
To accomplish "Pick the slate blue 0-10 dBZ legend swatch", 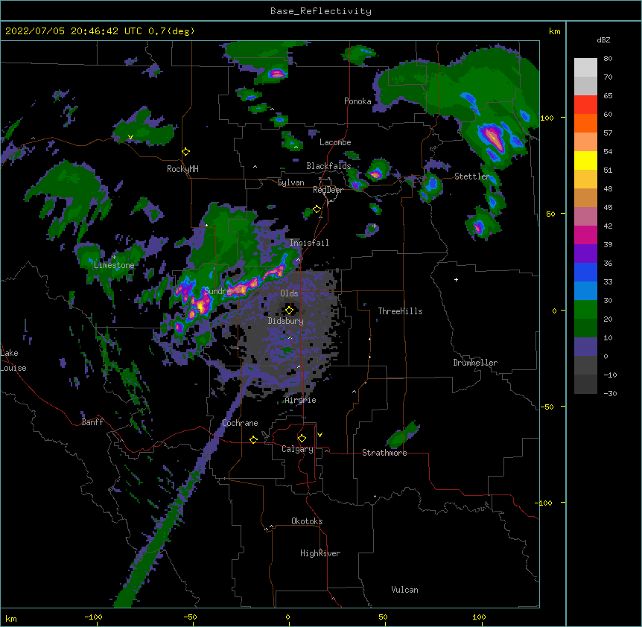I will (x=585, y=347).
